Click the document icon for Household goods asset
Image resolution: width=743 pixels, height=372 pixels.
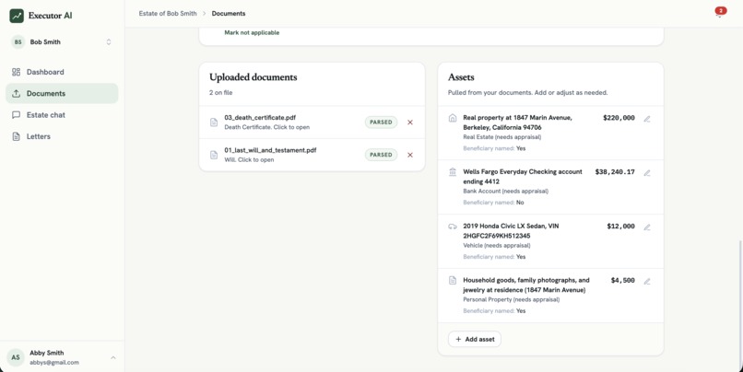[x=453, y=281]
